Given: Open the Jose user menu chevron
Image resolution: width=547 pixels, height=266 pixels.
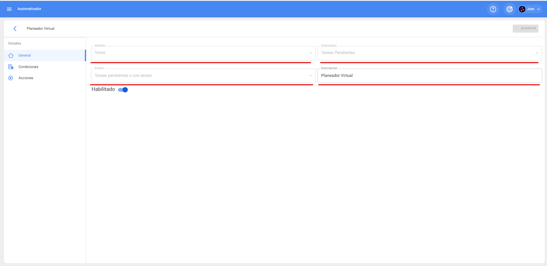Looking at the screenshot, I should (538, 9).
